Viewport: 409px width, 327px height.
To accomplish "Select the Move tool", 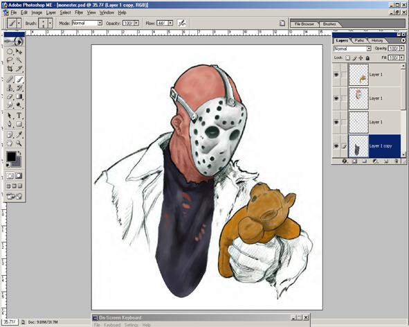I will pos(19,51).
